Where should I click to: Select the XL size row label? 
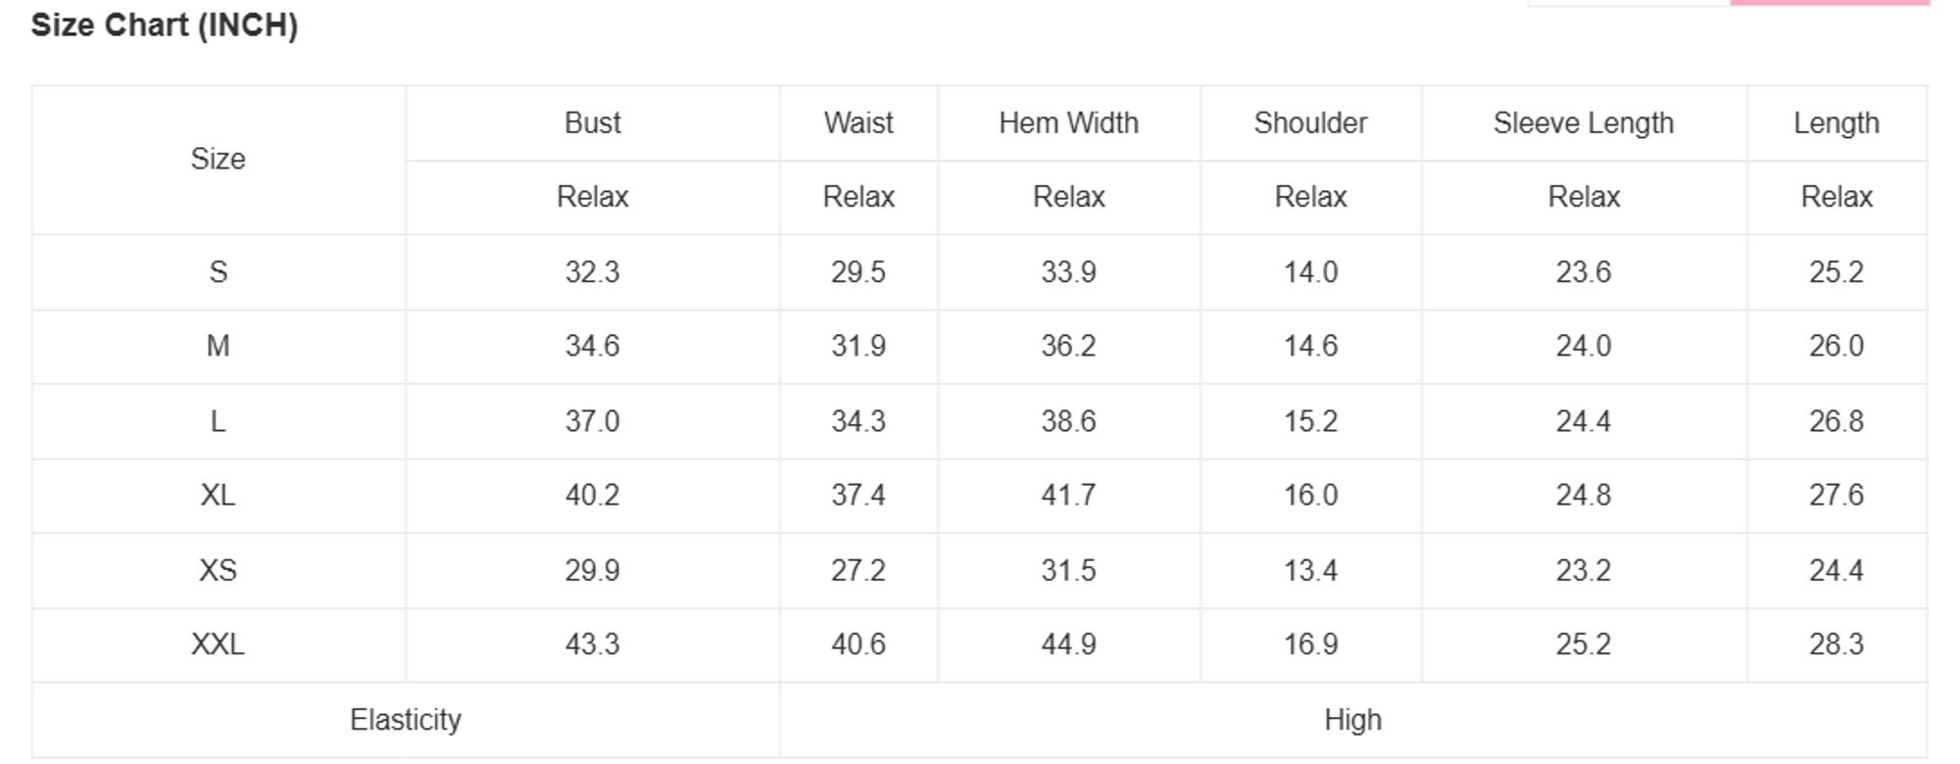point(218,496)
